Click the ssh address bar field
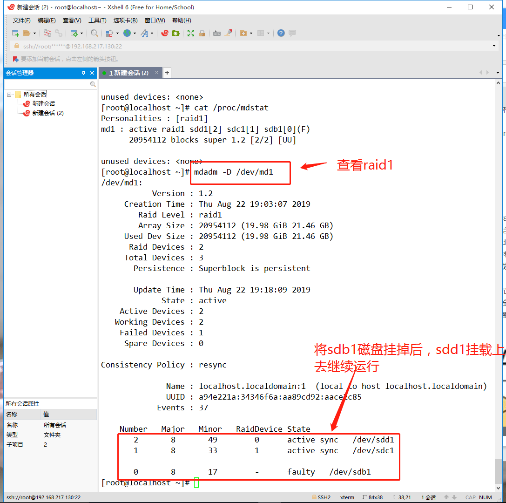This screenshot has width=506, height=503. click(x=253, y=46)
